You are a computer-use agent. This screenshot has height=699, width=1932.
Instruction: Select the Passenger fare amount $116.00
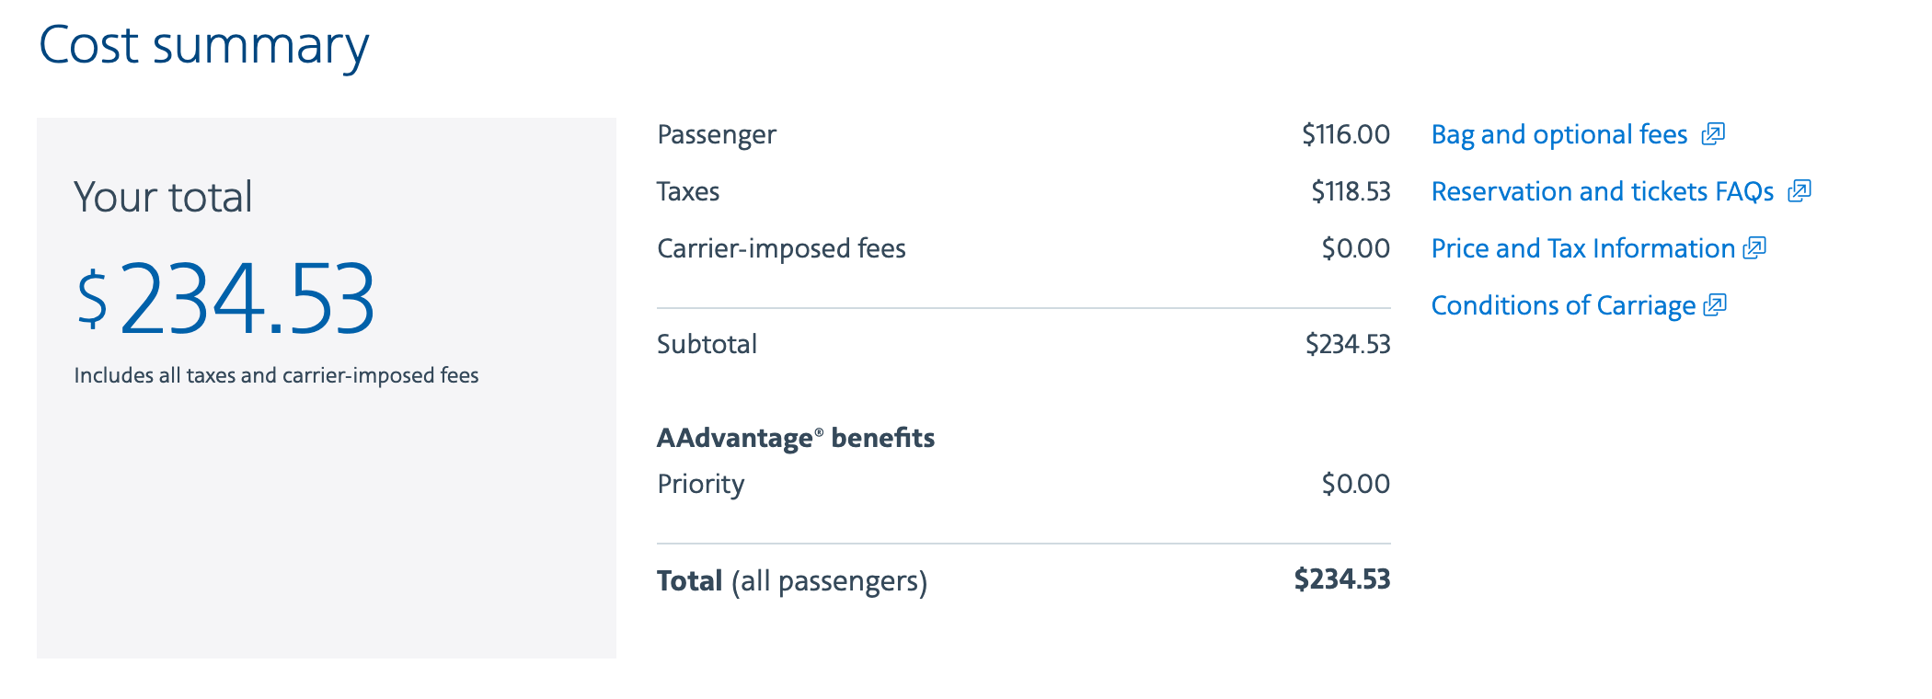pyautogui.click(x=1345, y=135)
